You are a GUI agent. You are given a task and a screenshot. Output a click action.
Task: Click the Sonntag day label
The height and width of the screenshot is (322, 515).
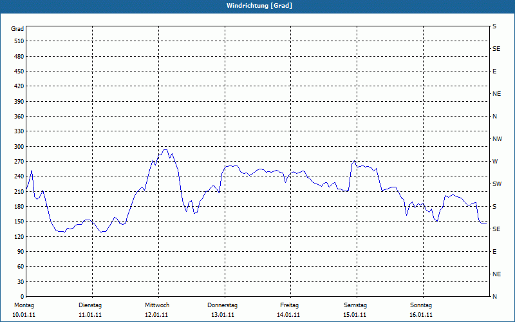click(421, 305)
